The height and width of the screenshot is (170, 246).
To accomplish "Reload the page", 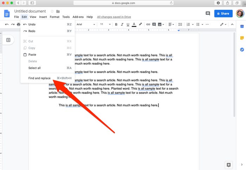I will [171, 3].
